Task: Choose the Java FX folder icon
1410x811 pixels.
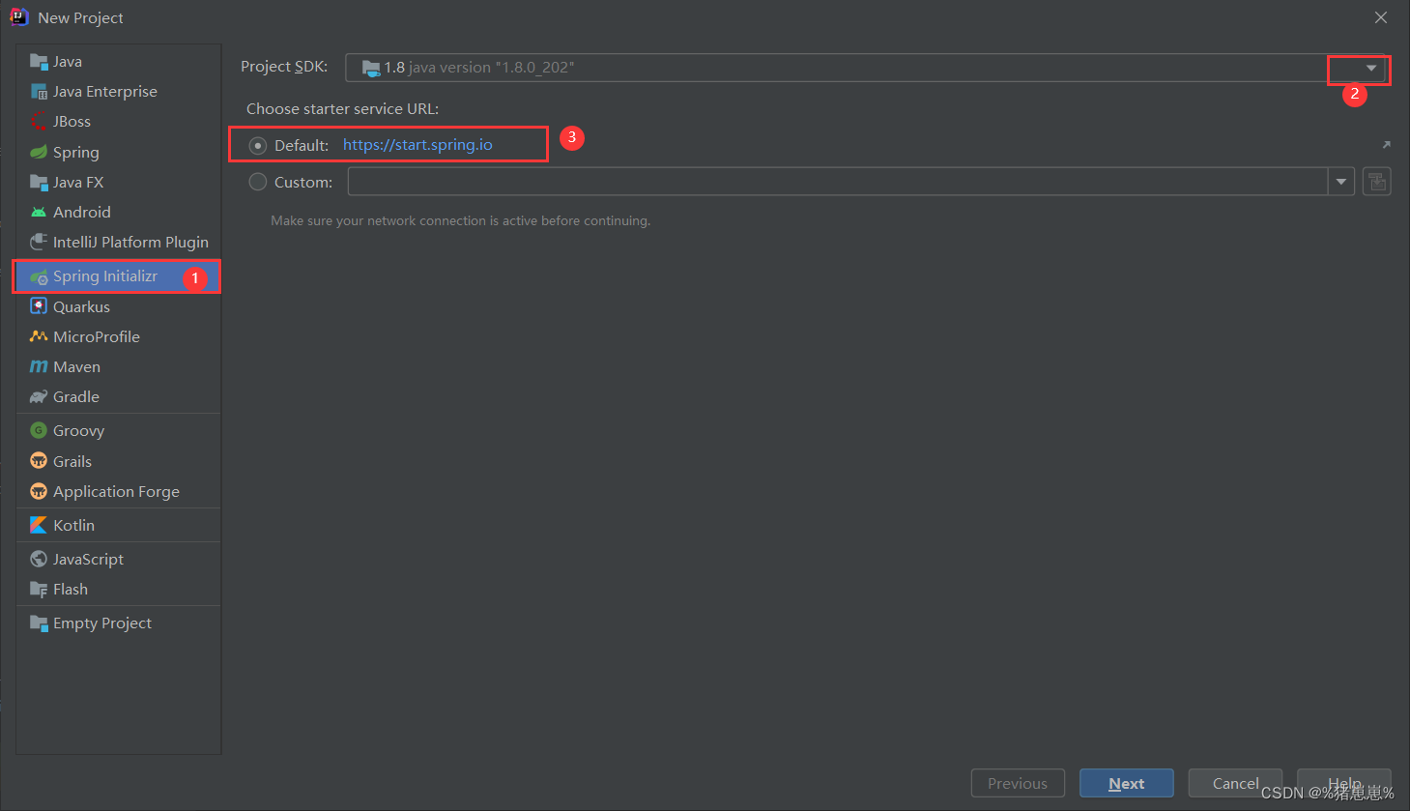Action: click(x=39, y=183)
